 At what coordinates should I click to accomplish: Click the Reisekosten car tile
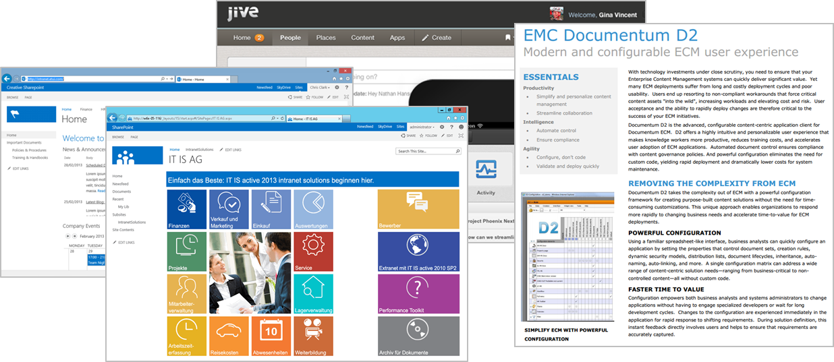click(x=229, y=336)
